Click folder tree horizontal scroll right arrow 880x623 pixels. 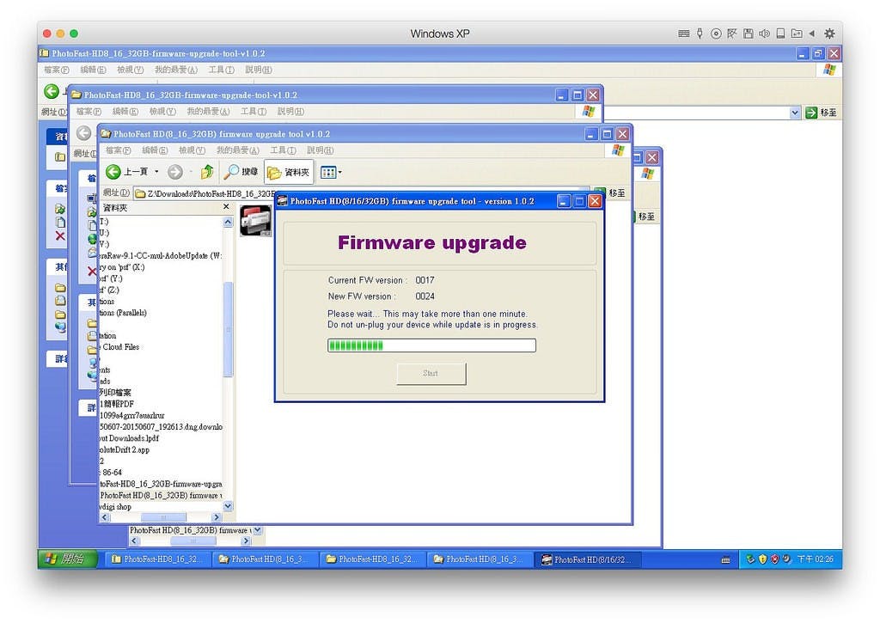[217, 517]
